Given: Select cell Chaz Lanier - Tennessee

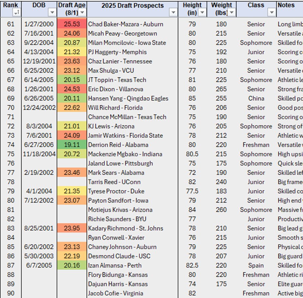Looking at the screenshot, I should [x=132, y=61].
